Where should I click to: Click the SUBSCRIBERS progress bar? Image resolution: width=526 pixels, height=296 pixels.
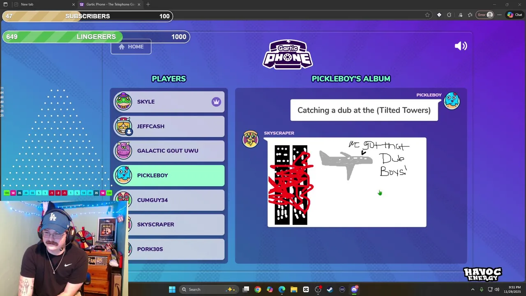coord(88,16)
